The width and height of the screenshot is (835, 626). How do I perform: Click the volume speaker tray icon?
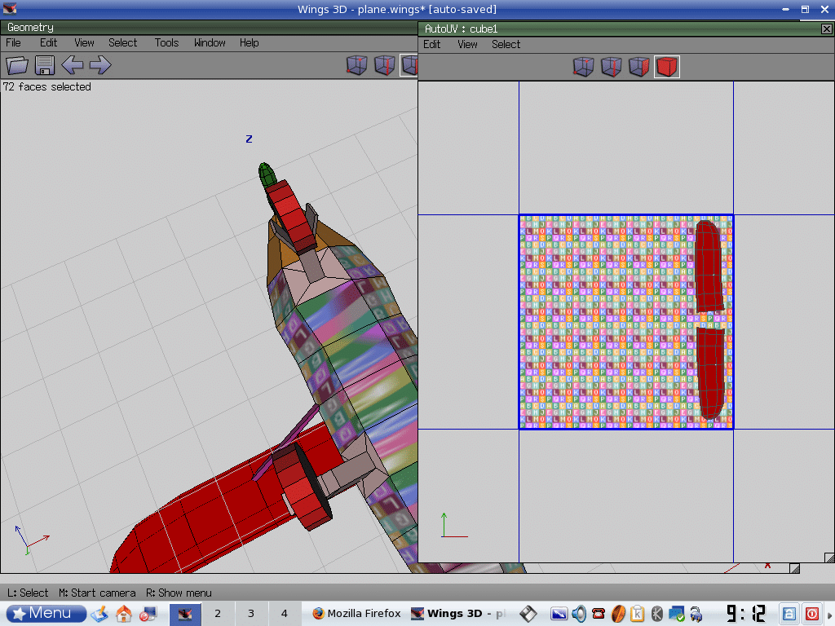click(x=579, y=613)
